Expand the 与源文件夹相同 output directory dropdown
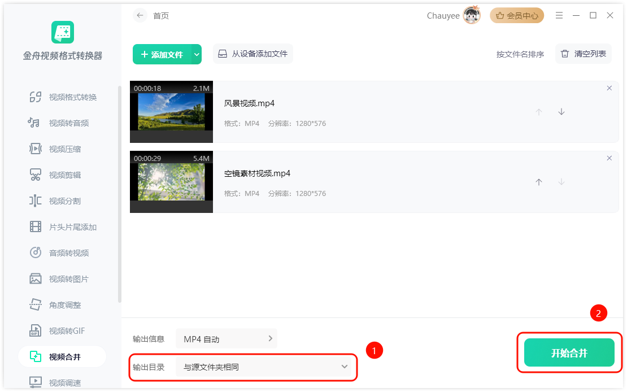627x392 pixels. pos(263,367)
